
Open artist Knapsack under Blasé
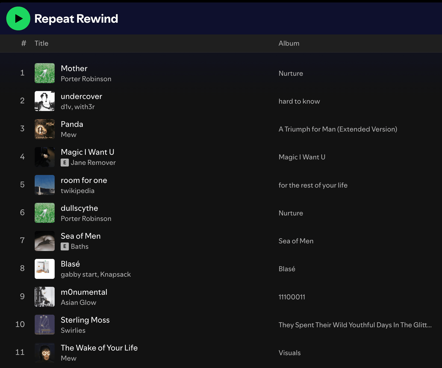click(x=116, y=274)
